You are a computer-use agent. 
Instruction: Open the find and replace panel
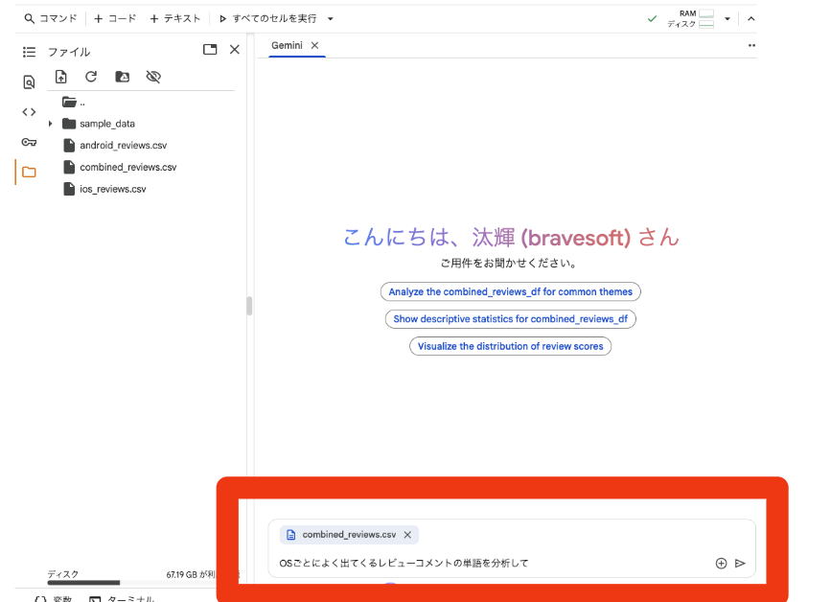pyautogui.click(x=29, y=82)
